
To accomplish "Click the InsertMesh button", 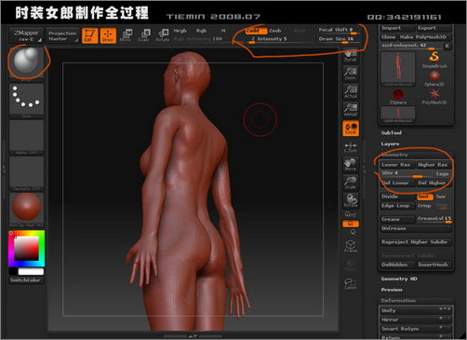I will tap(434, 265).
